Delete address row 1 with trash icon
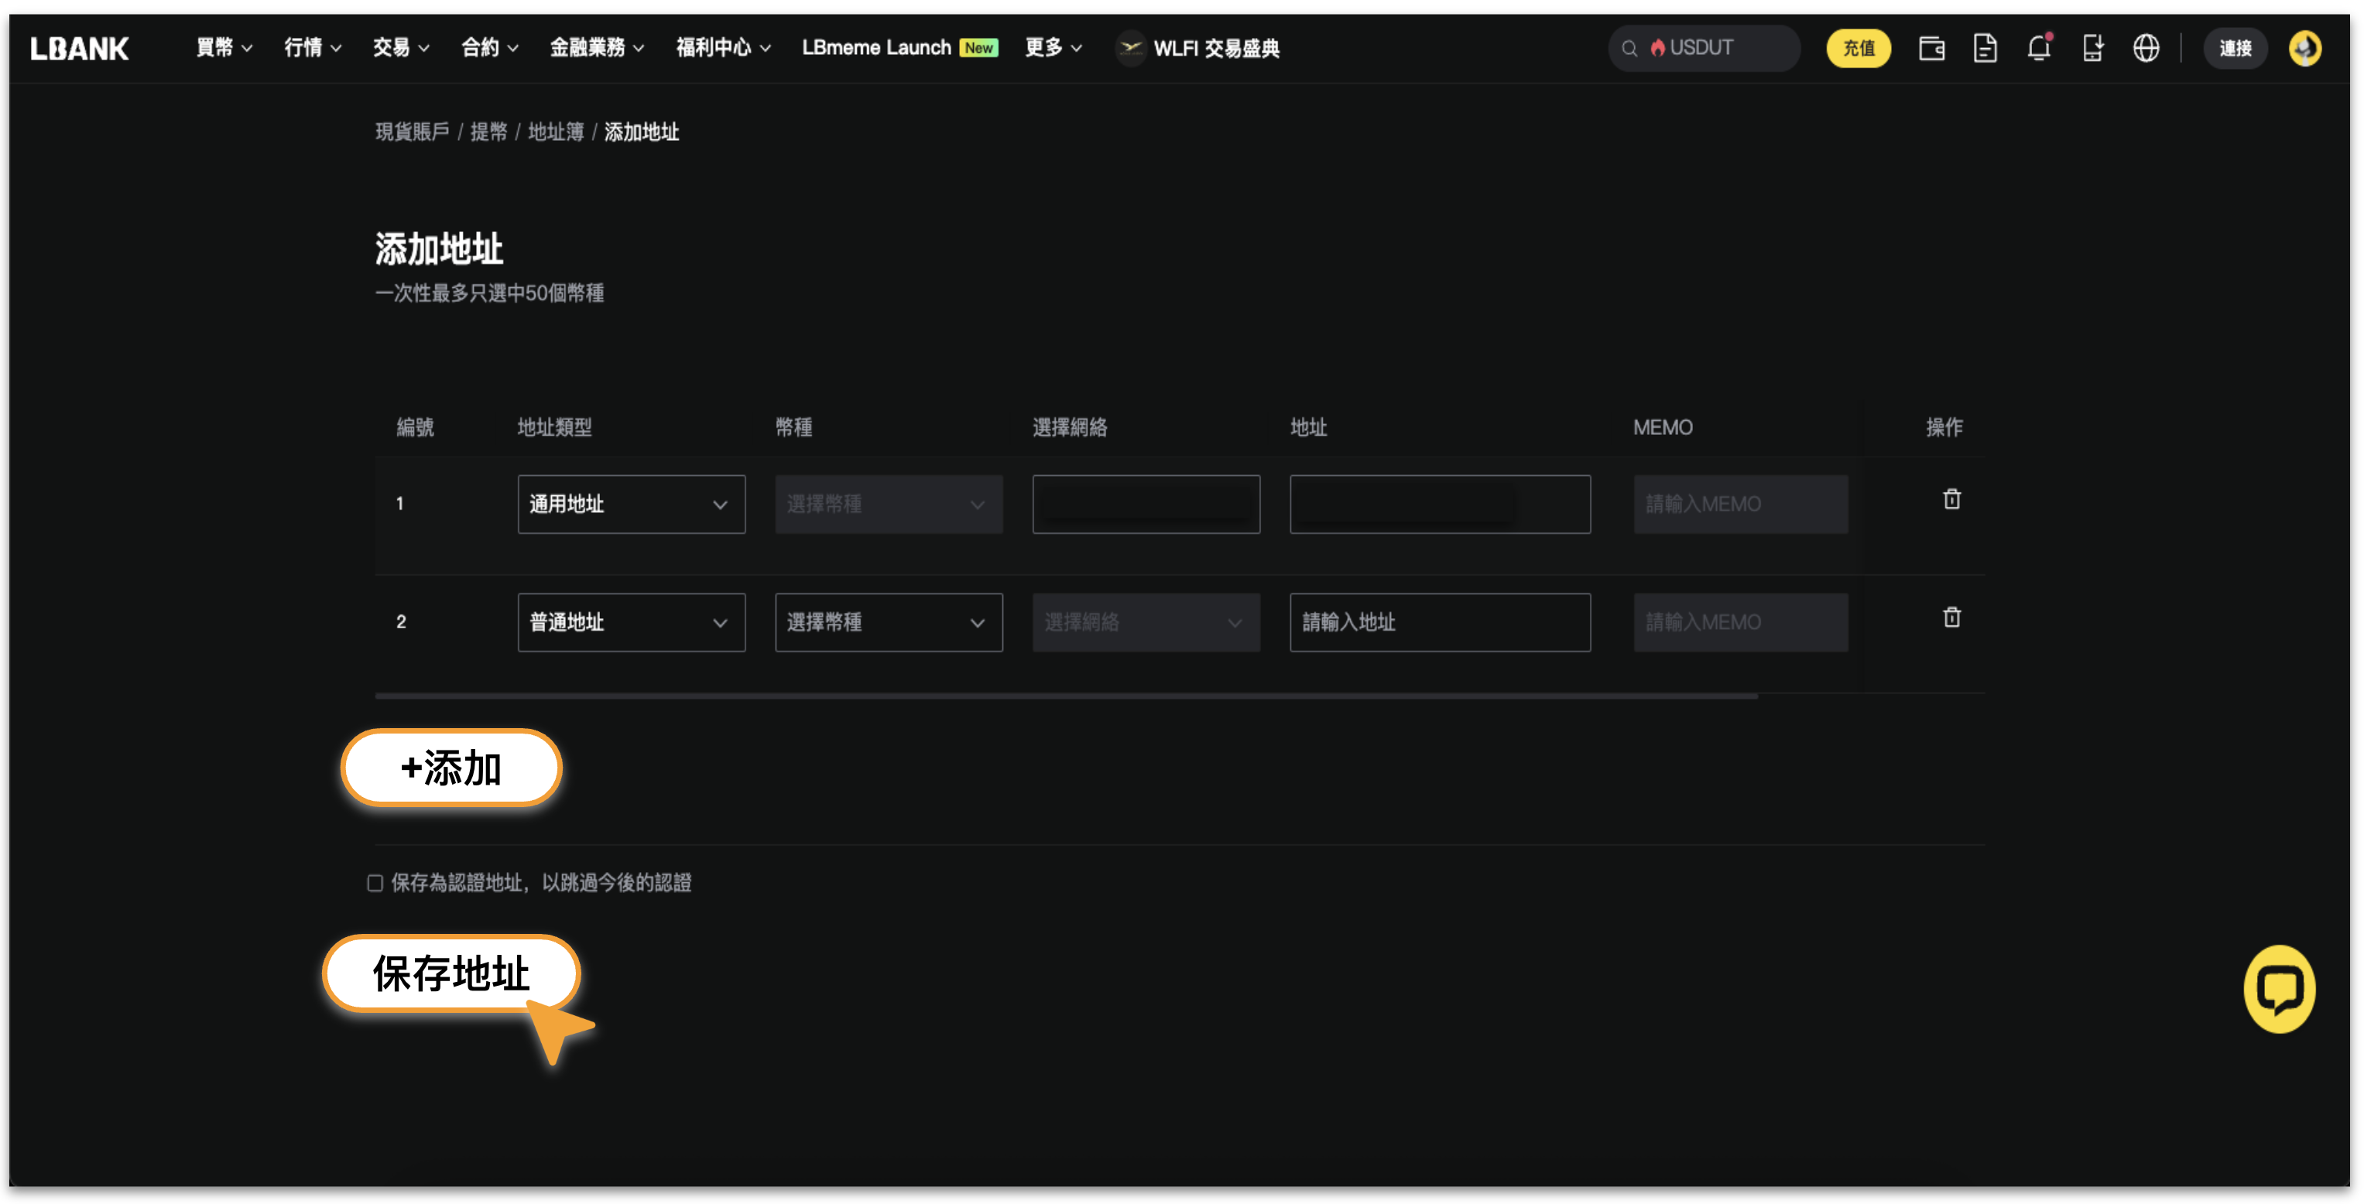Viewport: 2364px width, 1204px height. [x=1951, y=499]
